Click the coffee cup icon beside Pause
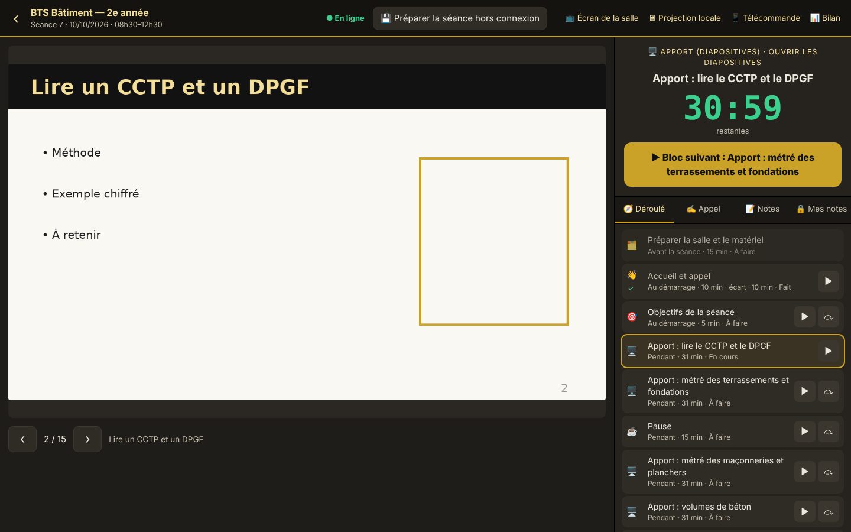851x532 pixels. [x=632, y=432]
